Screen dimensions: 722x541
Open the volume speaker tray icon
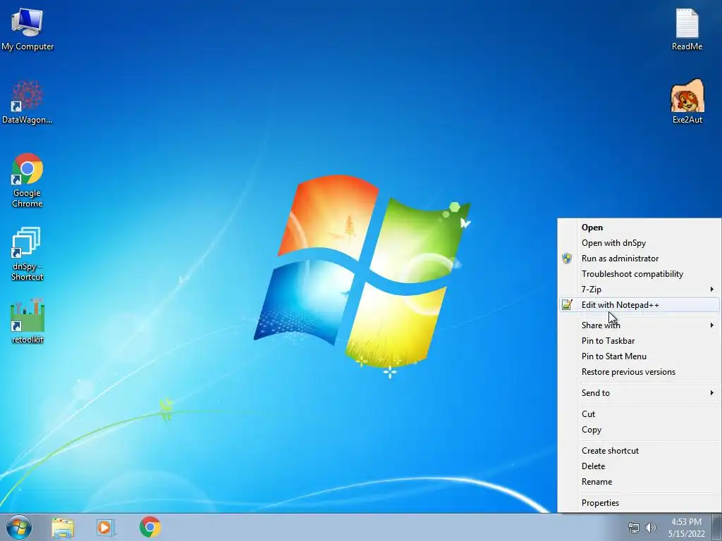tap(651, 528)
